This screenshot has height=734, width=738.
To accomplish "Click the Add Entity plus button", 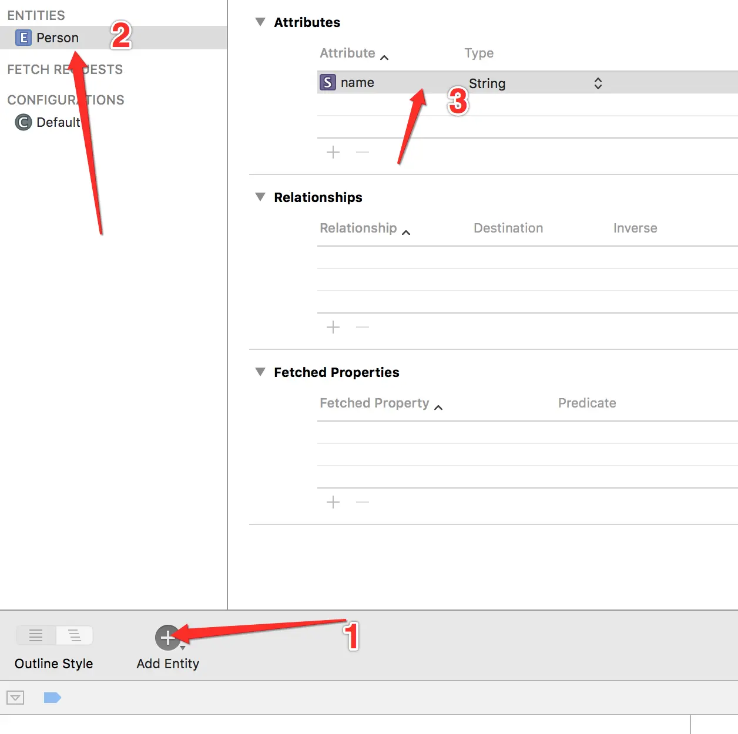I will click(x=167, y=638).
